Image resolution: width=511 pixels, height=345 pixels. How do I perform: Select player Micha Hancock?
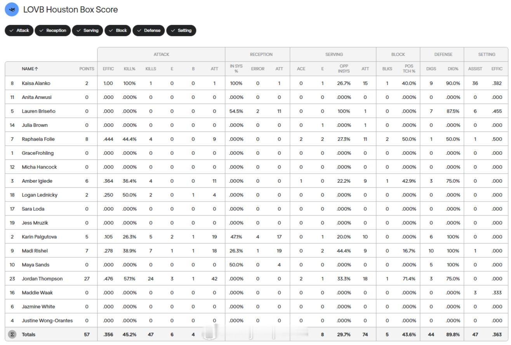tap(39, 167)
